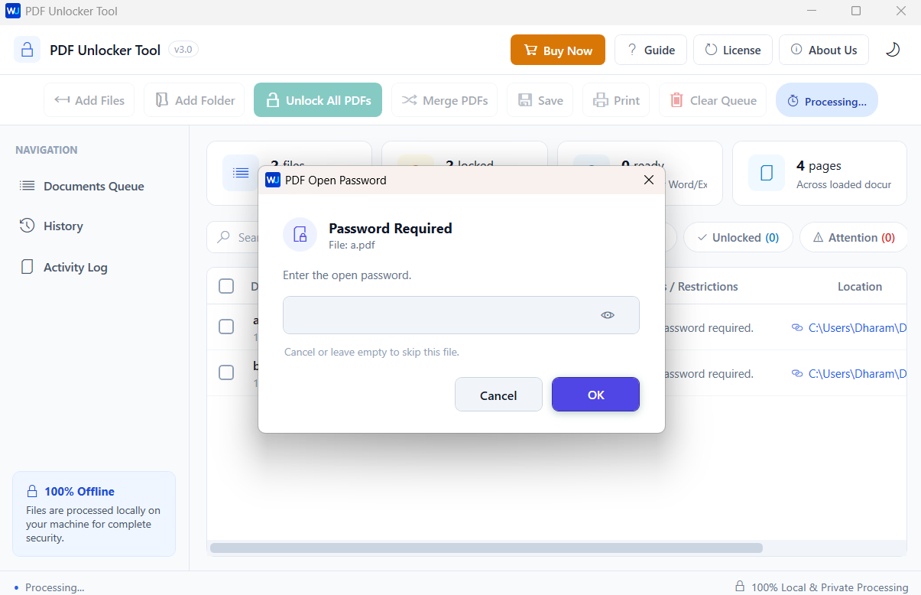The width and height of the screenshot is (921, 595).
Task: Check the select-all header checkbox
Action: pyautogui.click(x=226, y=286)
